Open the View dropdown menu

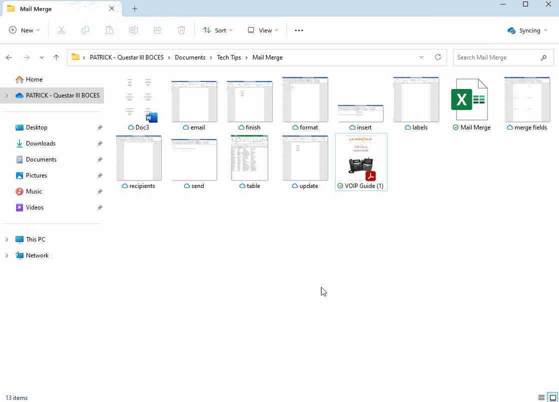pyautogui.click(x=263, y=30)
